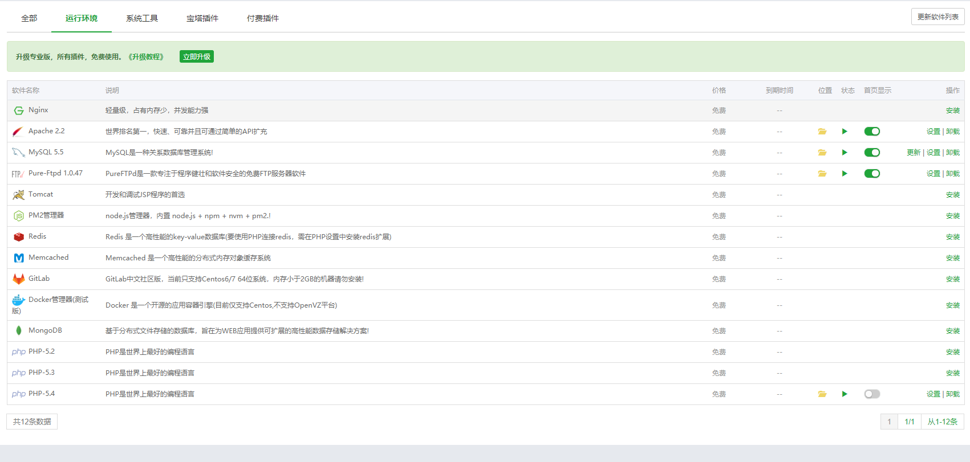The image size is (970, 462).
Task: Open PHP-5.4 设置 link
Action: [934, 394]
